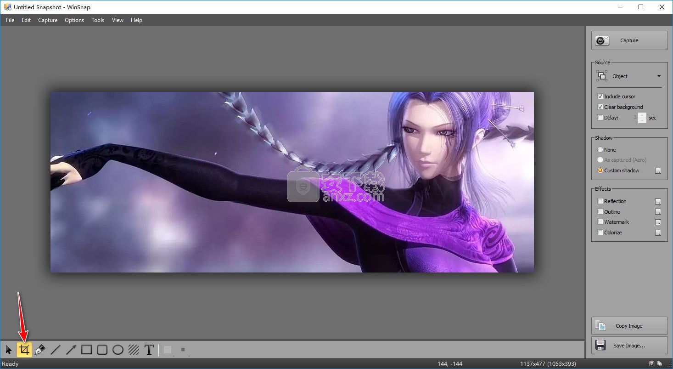Click the status bar save icon
673x369 pixels.
pyautogui.click(x=652, y=364)
